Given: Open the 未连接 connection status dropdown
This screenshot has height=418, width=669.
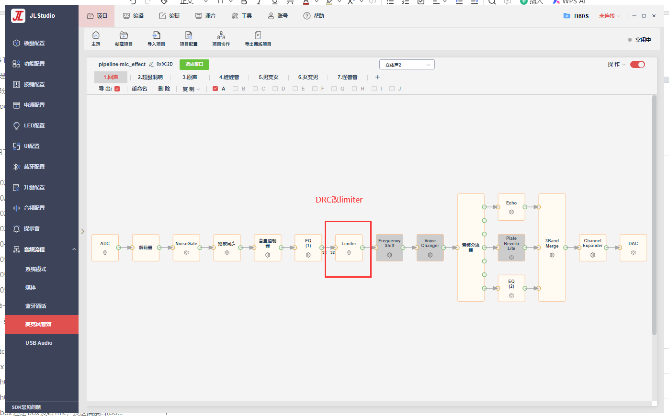Looking at the screenshot, I should click(x=609, y=16).
